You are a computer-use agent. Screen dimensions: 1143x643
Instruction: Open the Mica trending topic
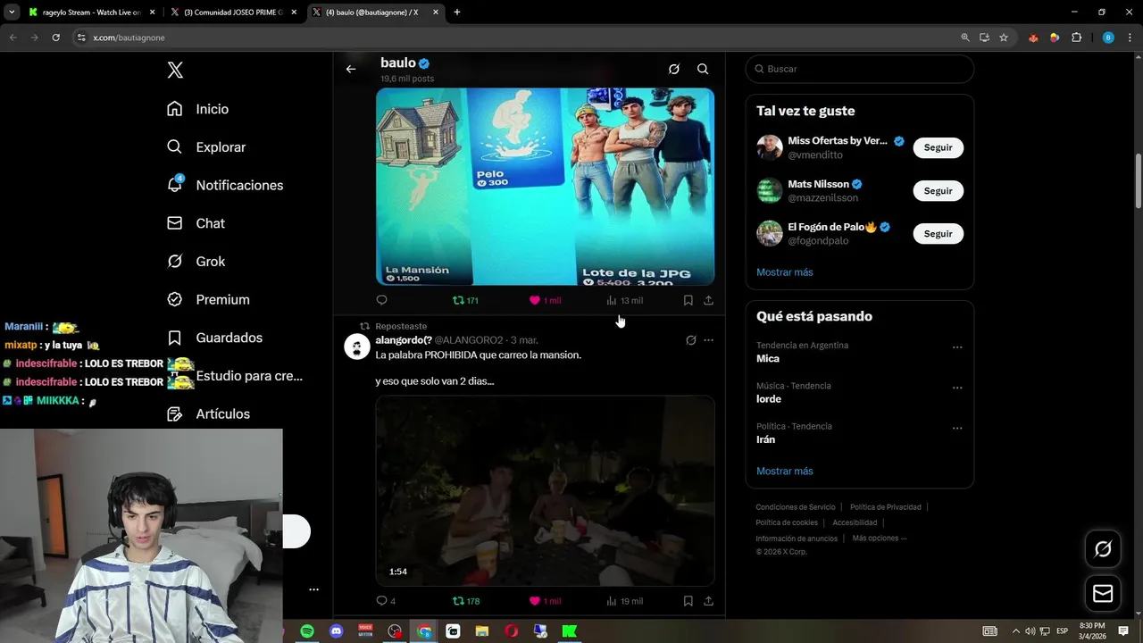click(x=768, y=358)
